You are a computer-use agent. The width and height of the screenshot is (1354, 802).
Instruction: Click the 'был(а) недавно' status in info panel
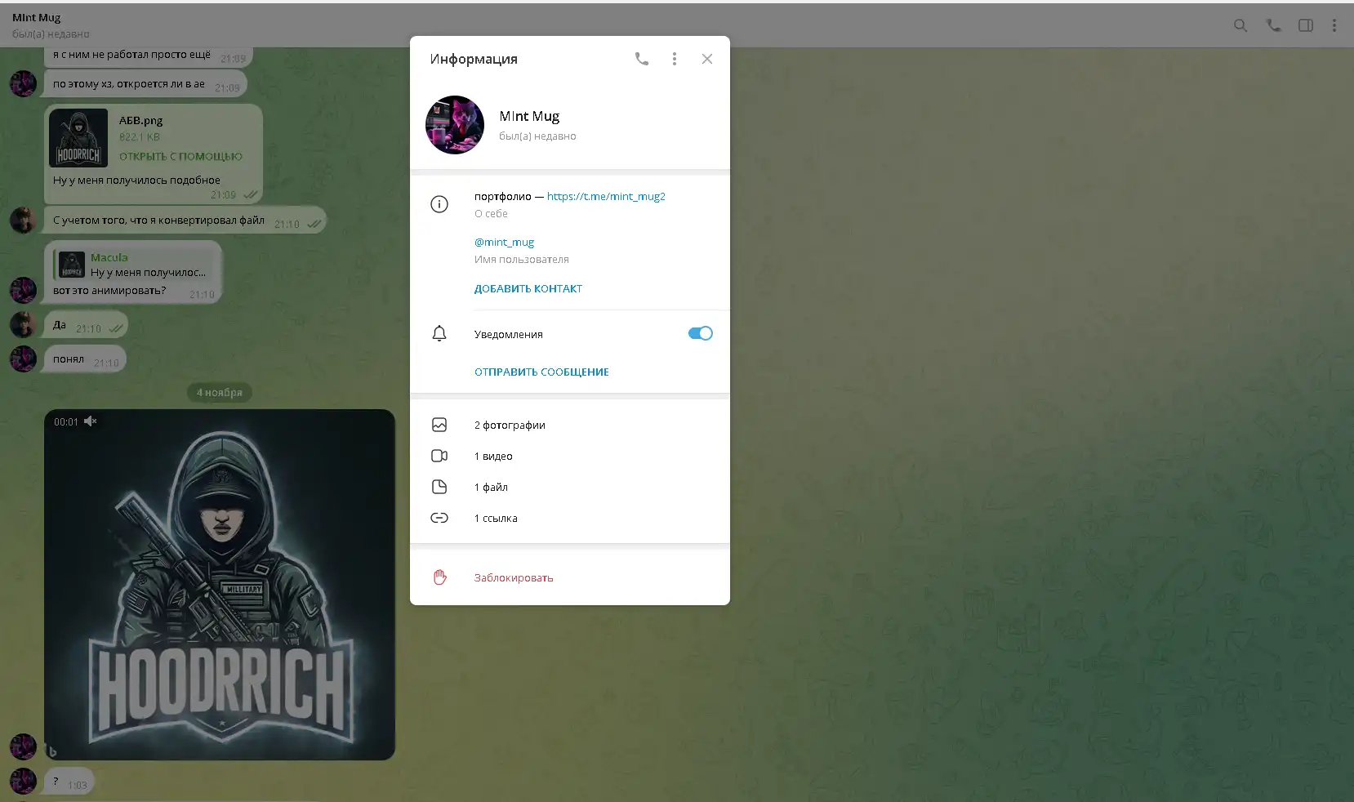[x=537, y=136]
